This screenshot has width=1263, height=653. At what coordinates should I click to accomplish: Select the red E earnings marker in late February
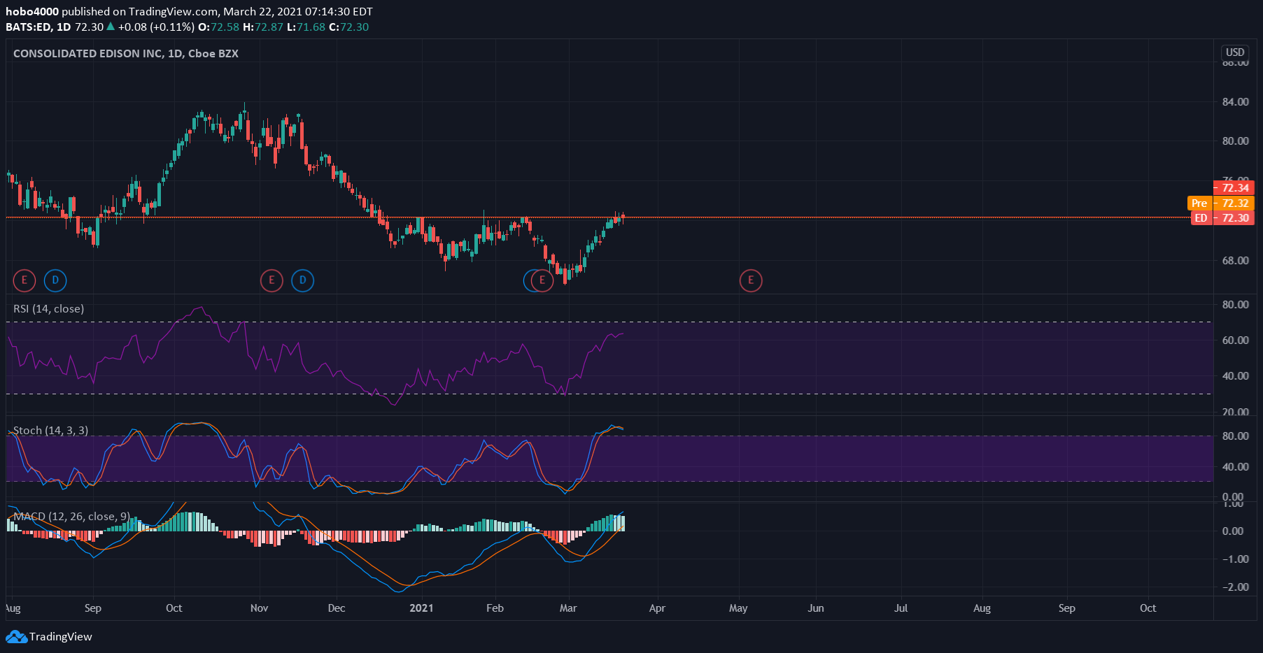point(542,280)
